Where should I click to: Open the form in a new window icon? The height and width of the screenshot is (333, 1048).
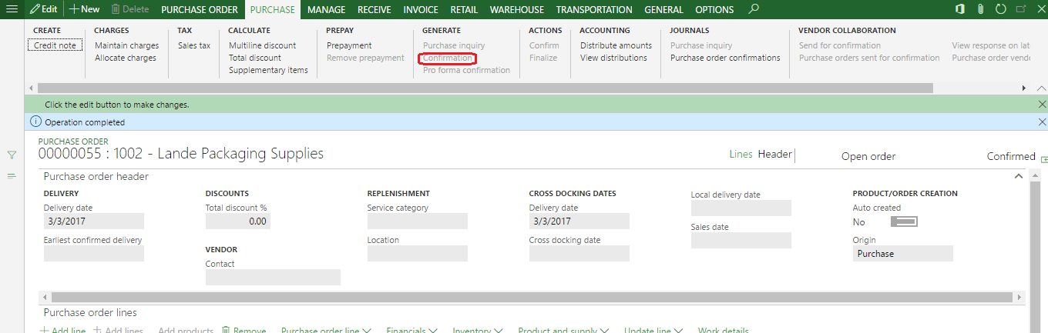click(1020, 9)
